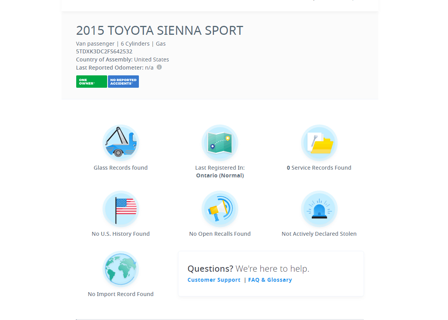The width and height of the screenshot is (448, 320).
Task: Click the "No U.S. History Found" label
Action: coord(121,234)
